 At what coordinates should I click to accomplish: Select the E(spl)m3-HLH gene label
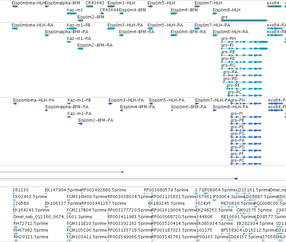point(121,3)
